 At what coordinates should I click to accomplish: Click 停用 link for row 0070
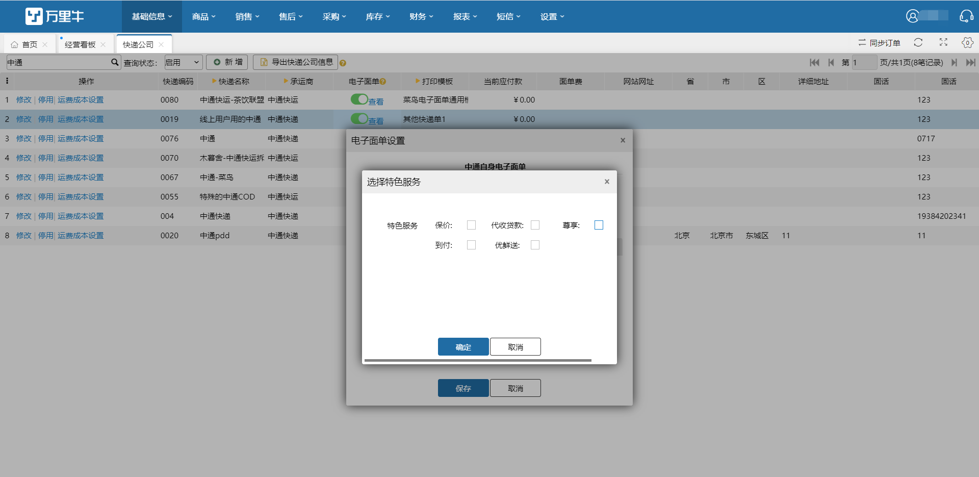point(45,158)
